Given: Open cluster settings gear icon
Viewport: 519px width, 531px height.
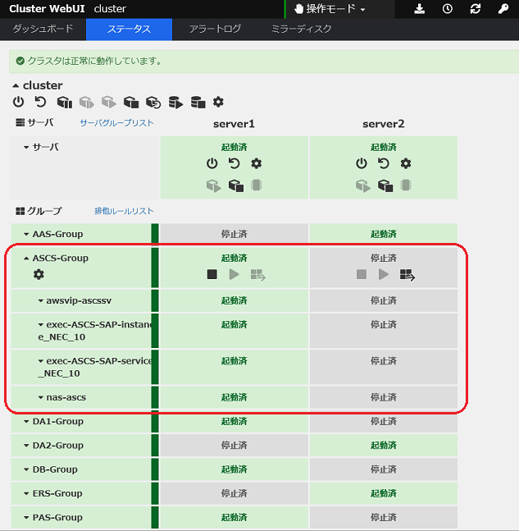Looking at the screenshot, I should pyautogui.click(x=218, y=102).
